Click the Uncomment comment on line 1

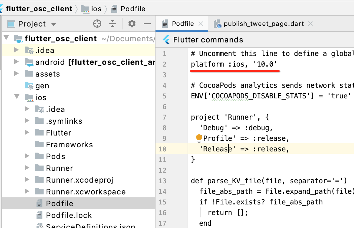272,54
